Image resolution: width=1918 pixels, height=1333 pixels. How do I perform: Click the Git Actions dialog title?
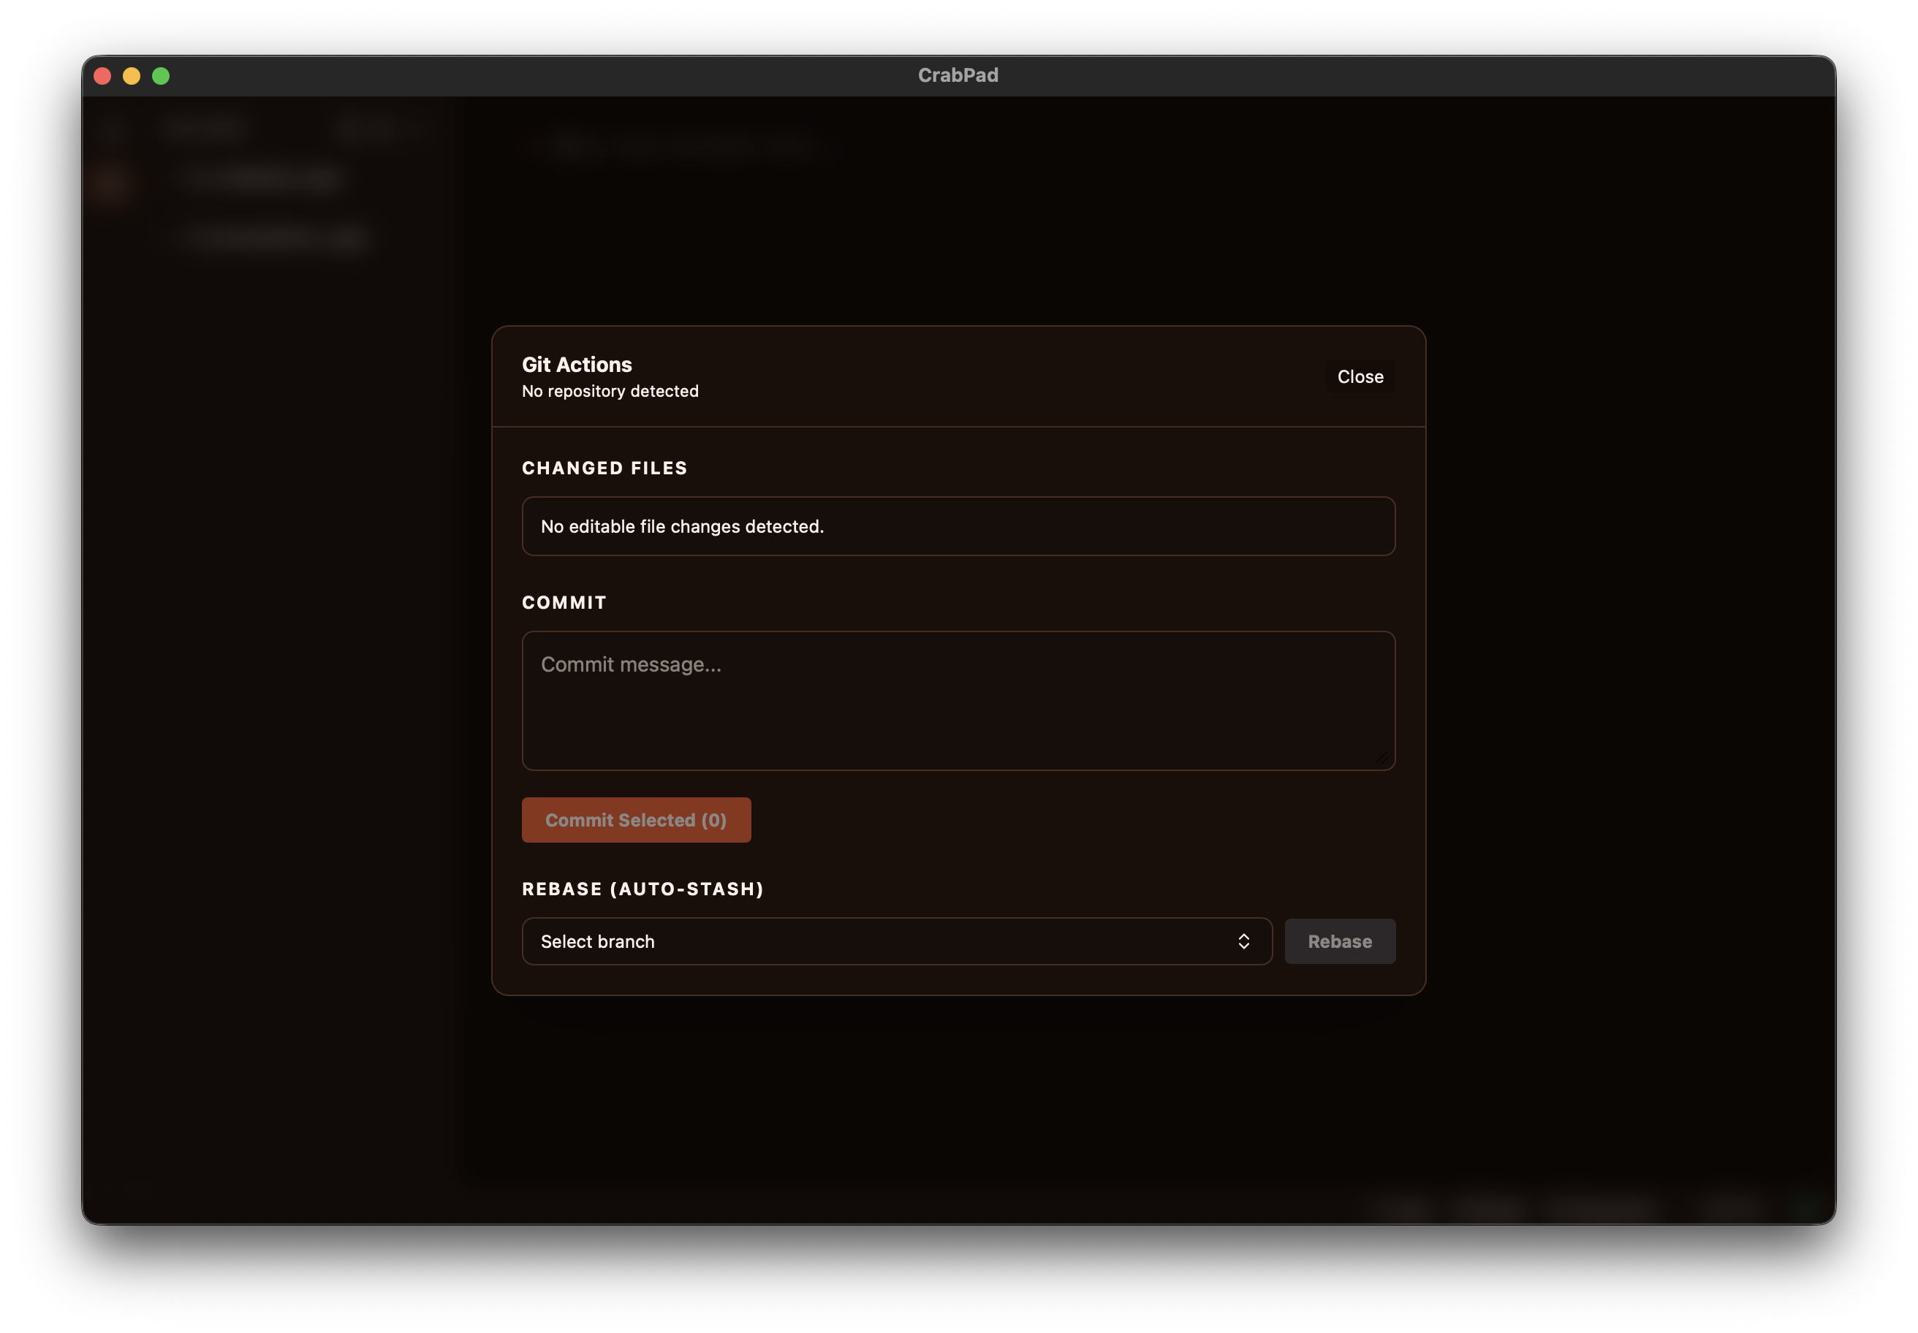(x=577, y=364)
